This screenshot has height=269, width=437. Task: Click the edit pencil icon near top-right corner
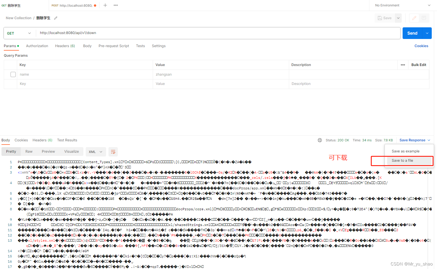[414, 18]
